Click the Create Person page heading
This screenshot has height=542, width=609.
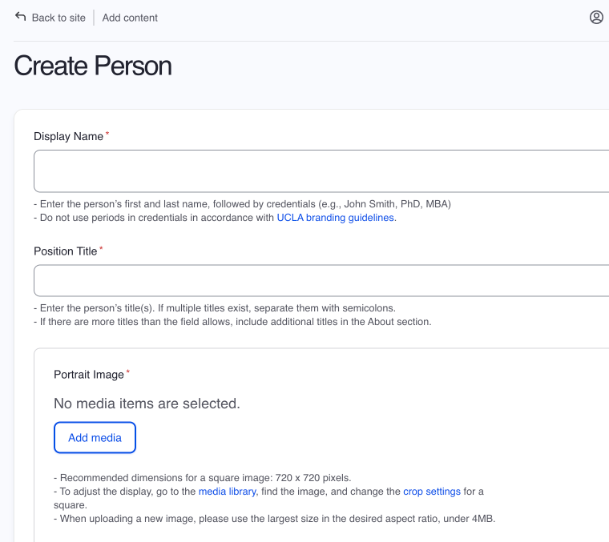[93, 66]
